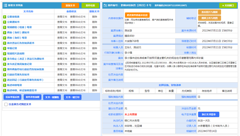The height and width of the screenshot is (136, 240).
Task: Click 查看Web文书 in 送达回证（行政处罚事先告知书） row
Action: point(78,80)
